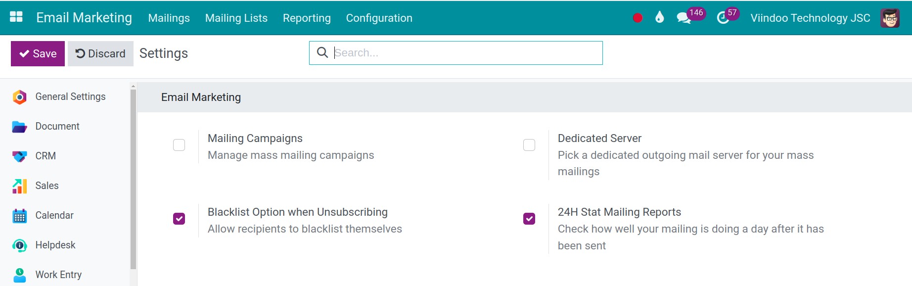The height and width of the screenshot is (286, 912).
Task: Click the Work Entry person icon
Action: pos(19,275)
